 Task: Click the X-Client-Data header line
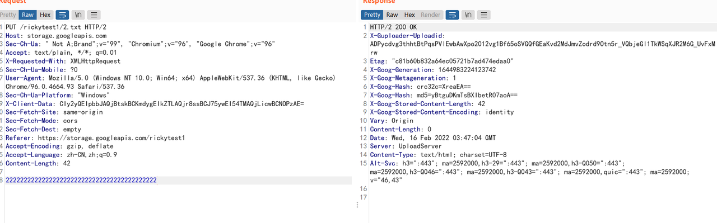(155, 103)
